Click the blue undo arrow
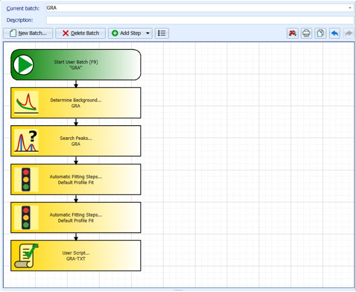The image size is (356, 292). (x=335, y=33)
